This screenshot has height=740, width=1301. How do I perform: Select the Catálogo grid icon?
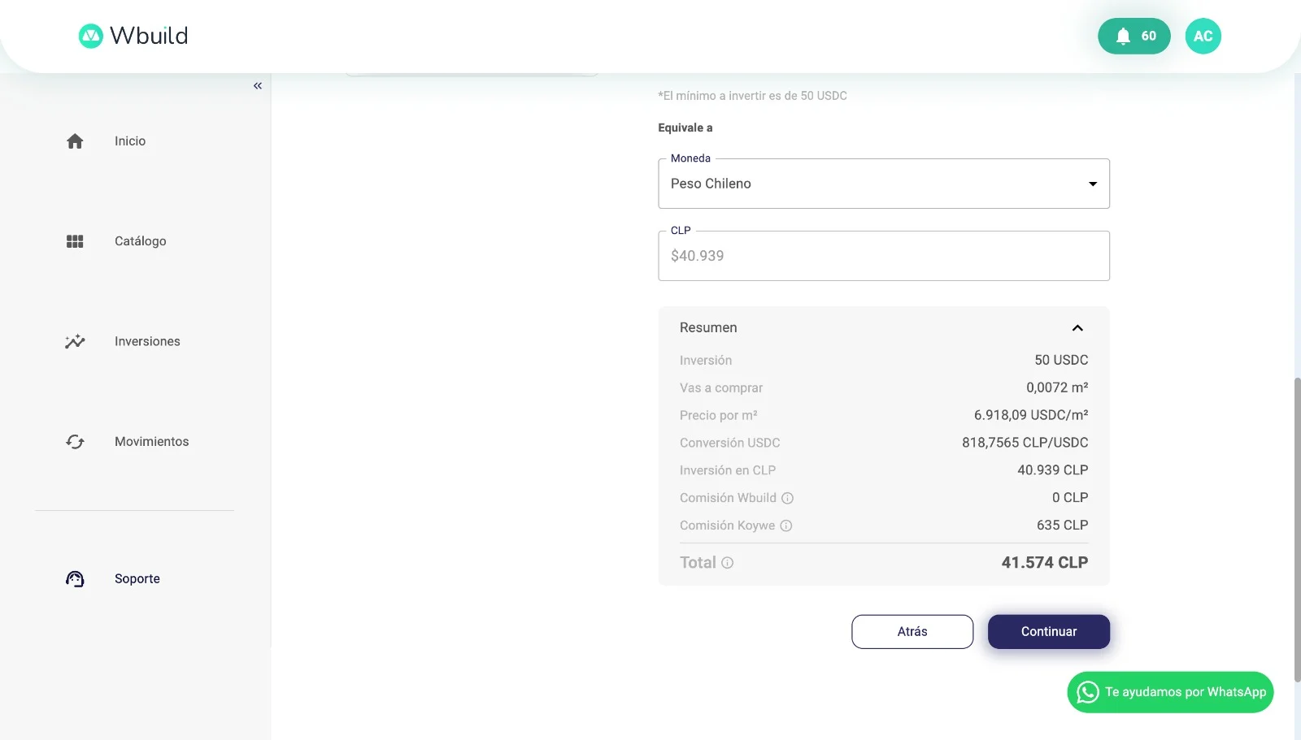[x=74, y=240]
